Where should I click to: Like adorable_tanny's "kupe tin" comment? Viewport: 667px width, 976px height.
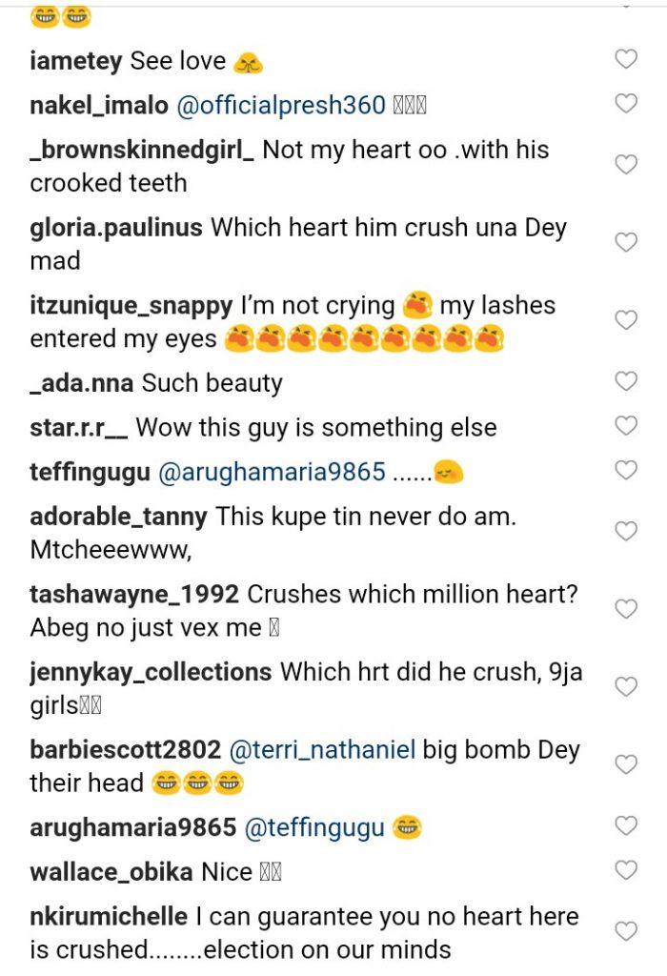pyautogui.click(x=625, y=531)
